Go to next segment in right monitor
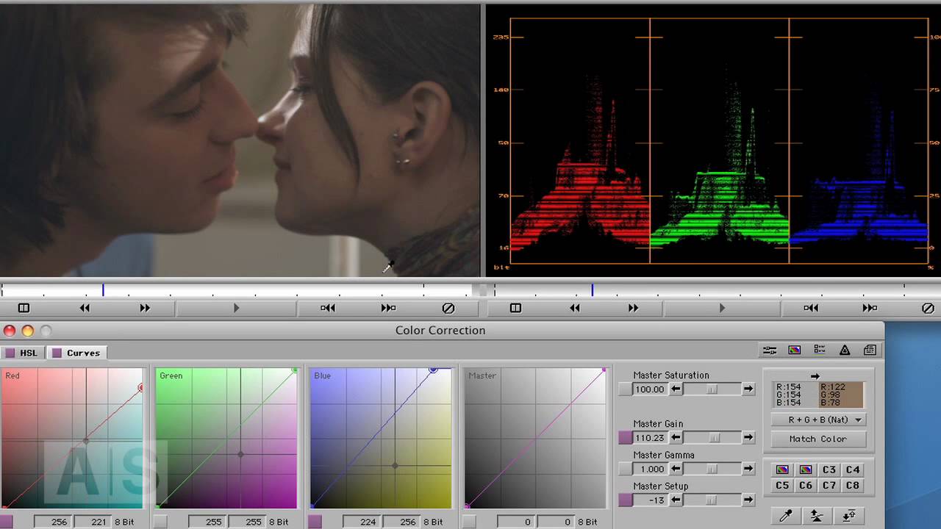 870,308
